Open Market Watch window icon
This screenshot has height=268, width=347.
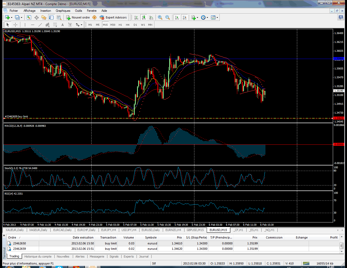29,17
